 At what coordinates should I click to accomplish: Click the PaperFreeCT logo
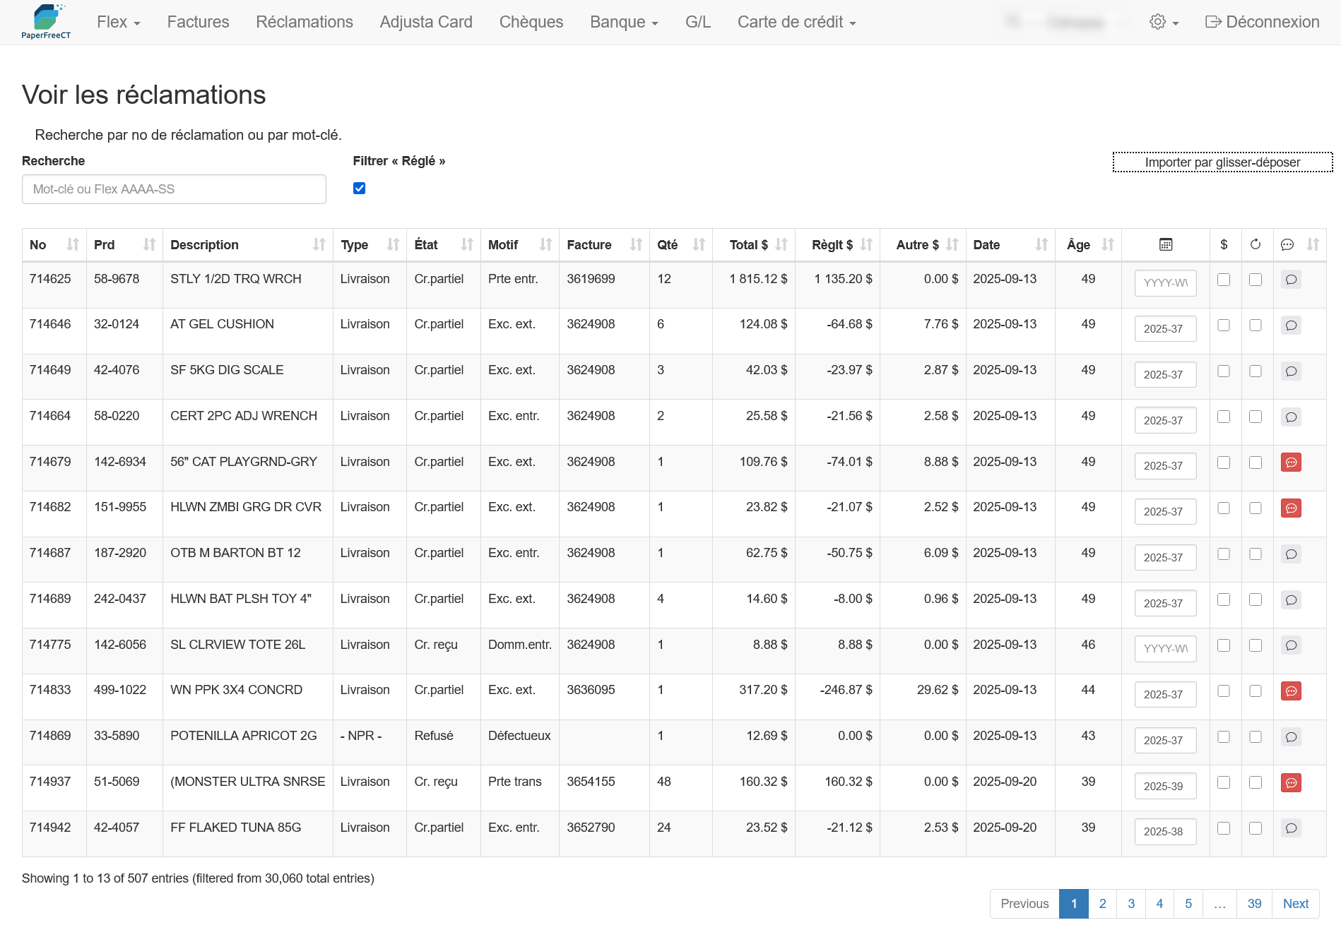(x=46, y=22)
